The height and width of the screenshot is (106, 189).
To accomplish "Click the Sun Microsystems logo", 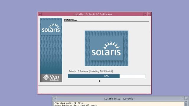I will coord(51,78).
